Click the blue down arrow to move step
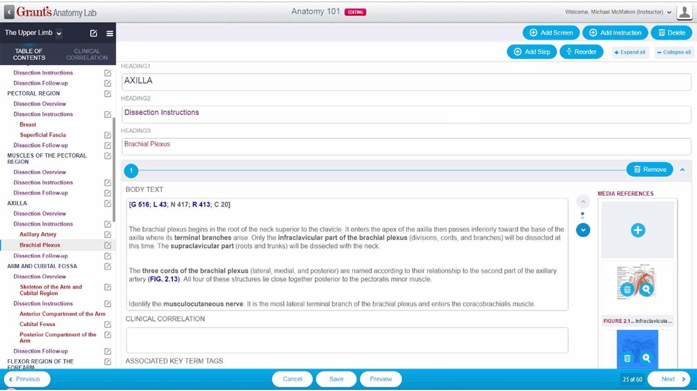697x391 pixels. [x=583, y=230]
